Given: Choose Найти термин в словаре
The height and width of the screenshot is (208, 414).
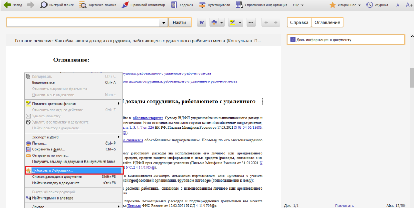Looking at the screenshot, I should pyautogui.click(x=73, y=198).
